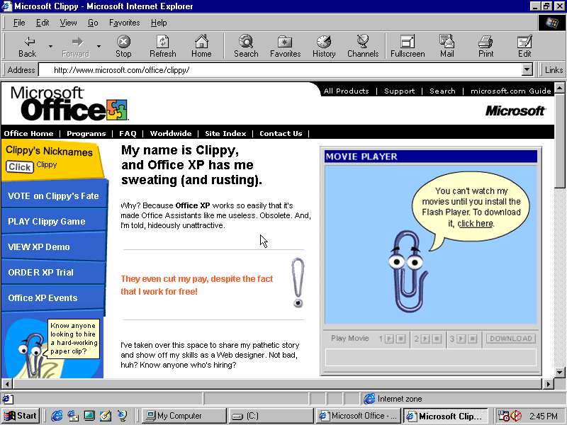Click the Windows logo throbber icon

coord(552,23)
